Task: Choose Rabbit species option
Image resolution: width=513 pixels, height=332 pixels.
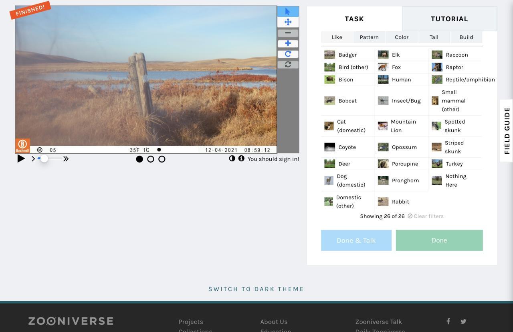Action: [x=401, y=202]
